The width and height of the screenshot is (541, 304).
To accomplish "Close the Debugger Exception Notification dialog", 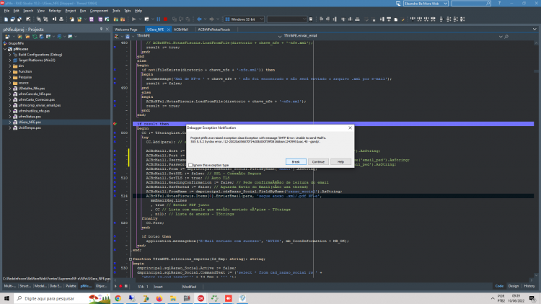I will tap(350, 128).
